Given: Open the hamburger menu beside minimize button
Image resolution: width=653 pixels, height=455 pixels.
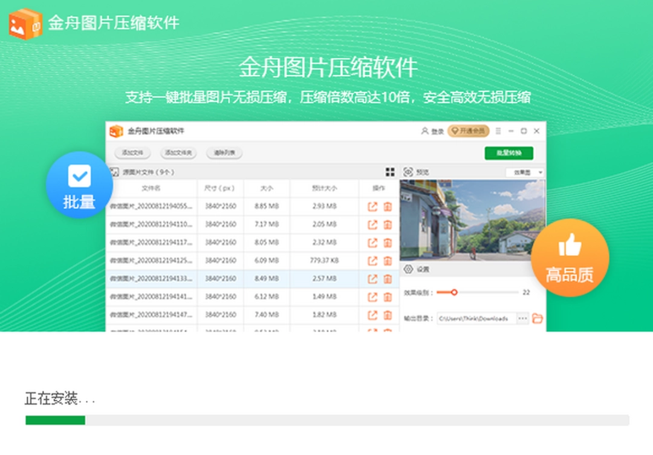Looking at the screenshot, I should 499,131.
